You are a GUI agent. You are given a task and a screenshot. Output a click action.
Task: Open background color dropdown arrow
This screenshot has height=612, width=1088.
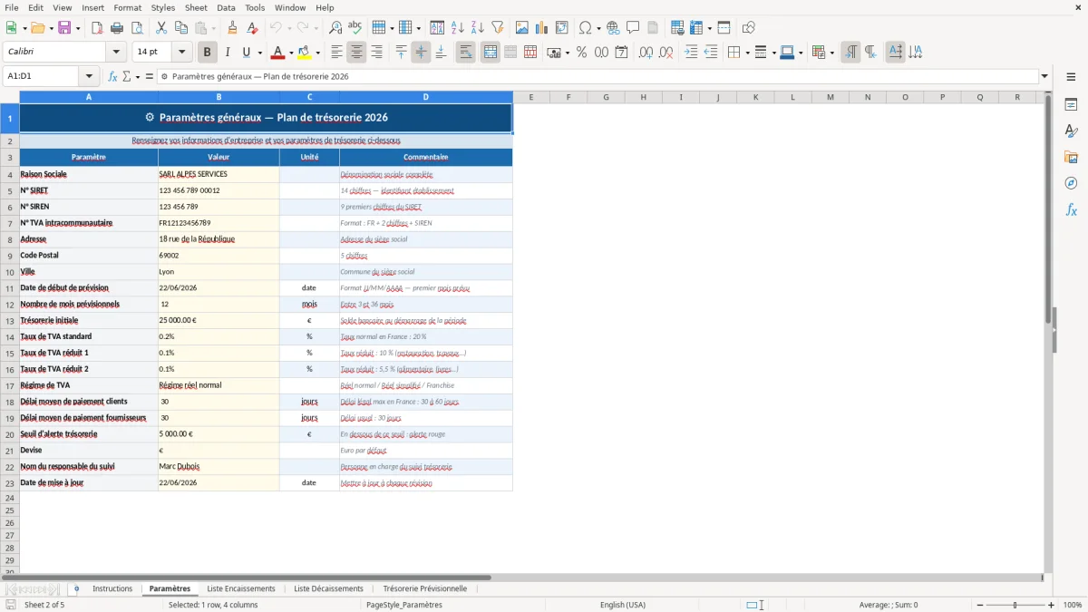click(317, 53)
